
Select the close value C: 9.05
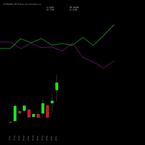50,8
